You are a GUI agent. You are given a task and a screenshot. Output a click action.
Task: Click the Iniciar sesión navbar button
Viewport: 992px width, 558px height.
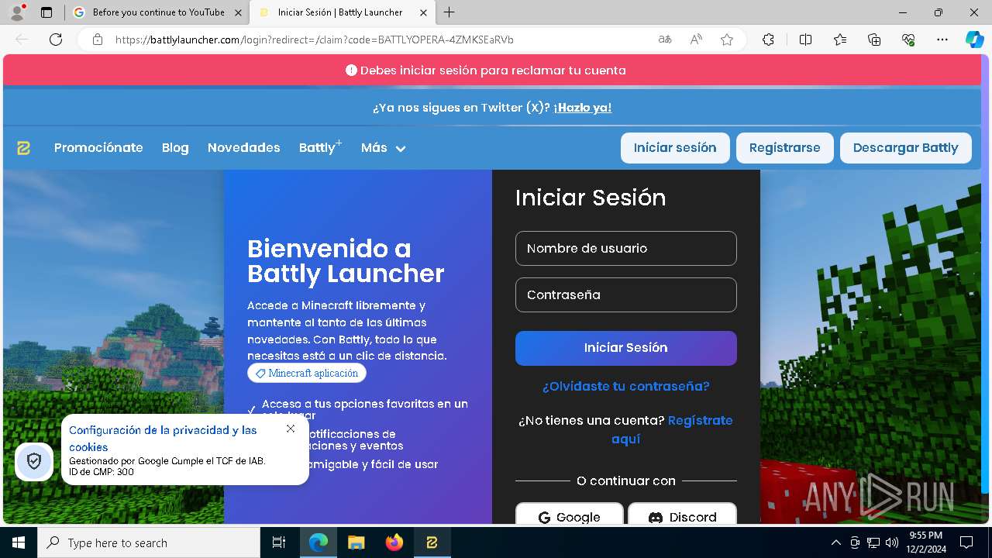tap(675, 148)
